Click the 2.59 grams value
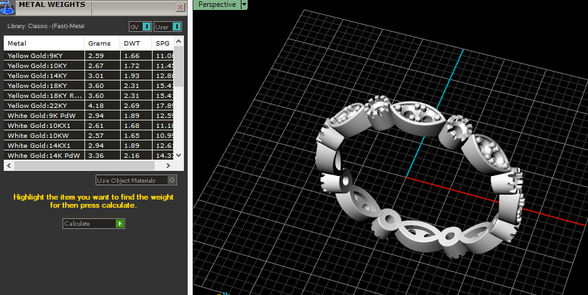 (96, 56)
